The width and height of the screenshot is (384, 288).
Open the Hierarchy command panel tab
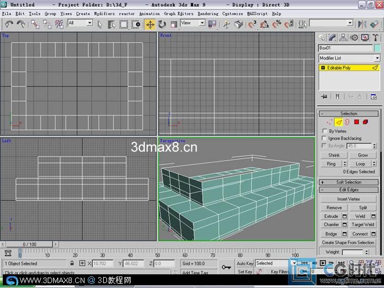pyautogui.click(x=343, y=38)
